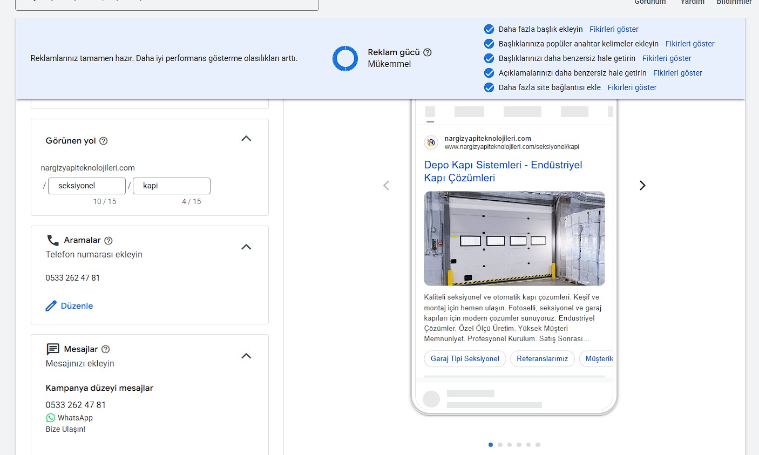Image resolution: width=759 pixels, height=455 pixels.
Task: Select the Garaj Tipi Seksiyonel sitelink chip
Action: pos(465,359)
